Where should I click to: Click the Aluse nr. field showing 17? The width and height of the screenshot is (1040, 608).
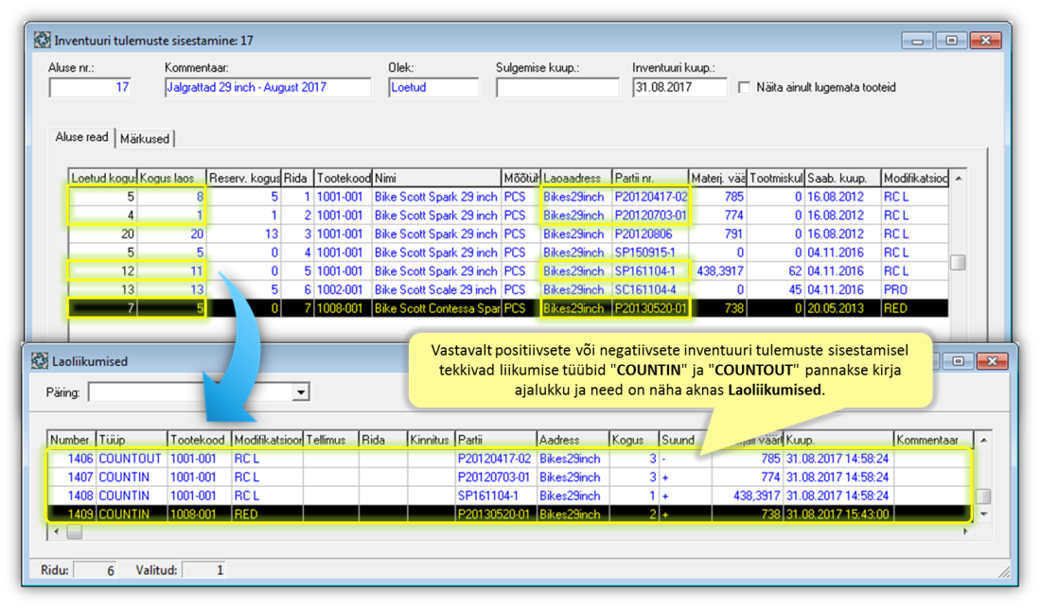(x=90, y=88)
